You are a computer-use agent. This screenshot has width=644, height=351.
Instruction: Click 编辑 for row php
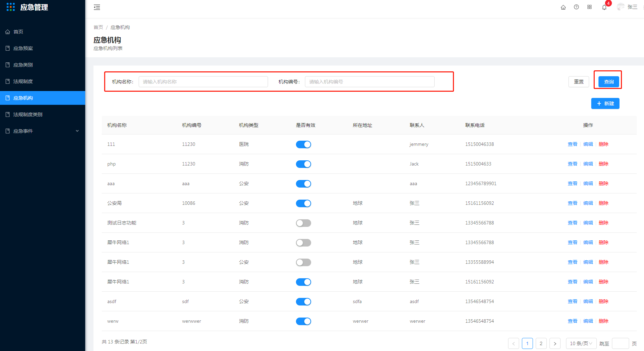pos(588,164)
